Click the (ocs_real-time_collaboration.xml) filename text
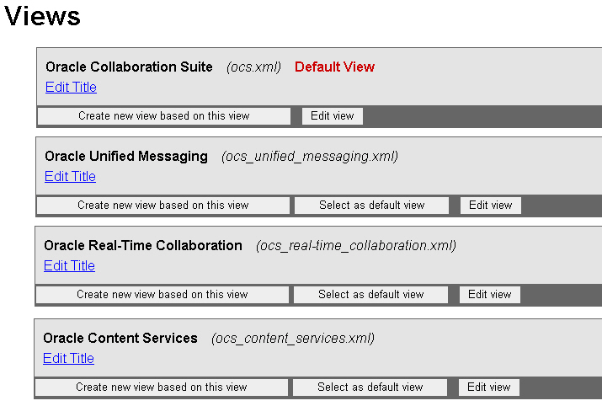Image resolution: width=602 pixels, height=406 pixels. [356, 246]
